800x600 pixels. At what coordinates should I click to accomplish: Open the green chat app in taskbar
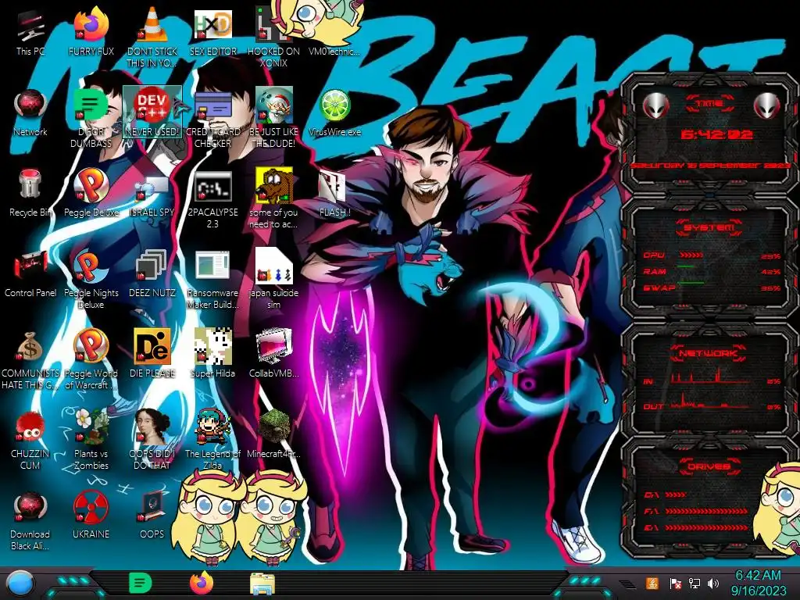pyautogui.click(x=141, y=583)
